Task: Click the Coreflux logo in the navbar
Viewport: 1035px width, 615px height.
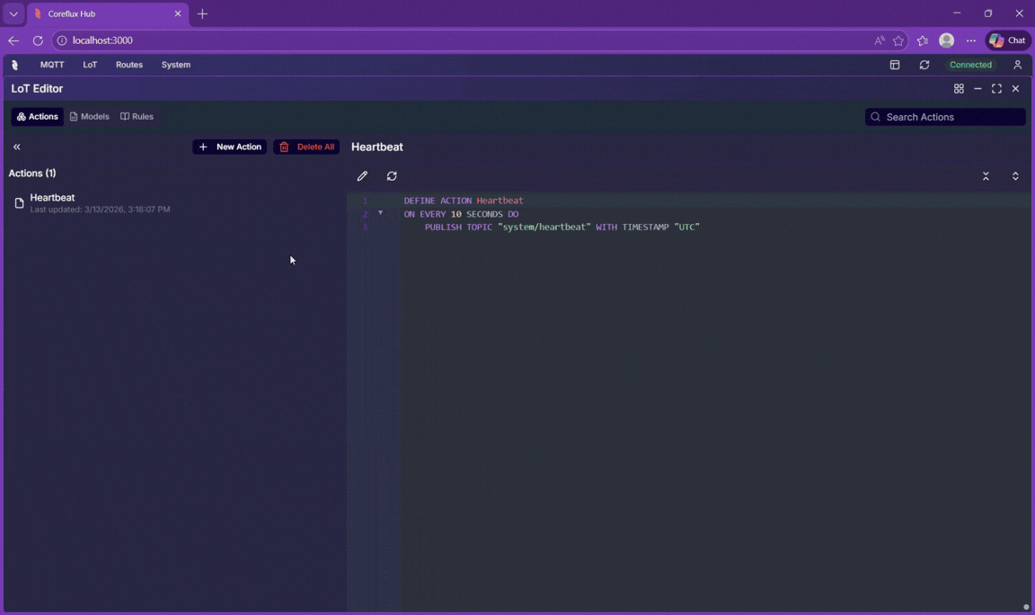Action: click(x=14, y=64)
